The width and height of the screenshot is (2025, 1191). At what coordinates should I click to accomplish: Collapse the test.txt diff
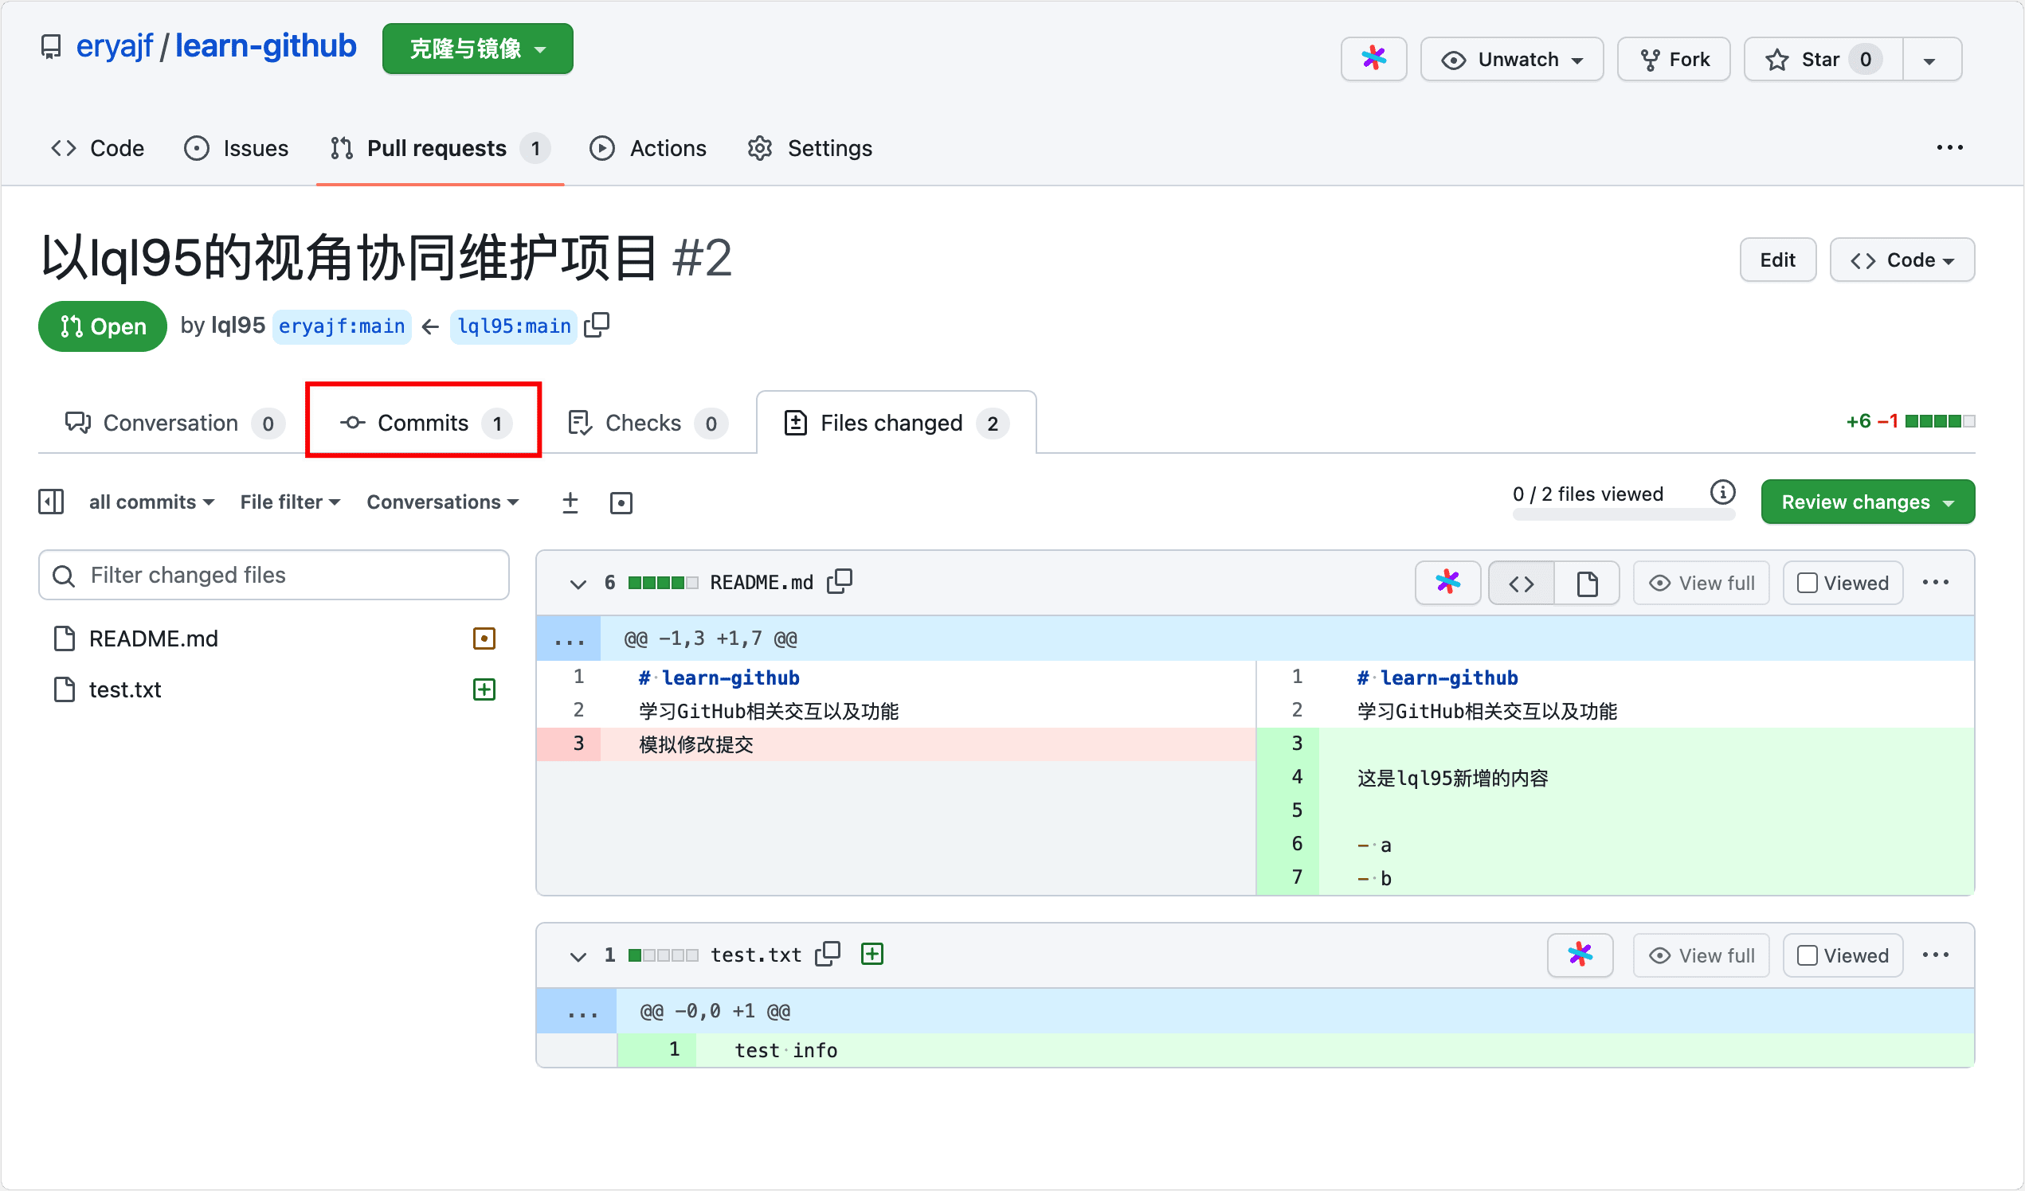(x=577, y=955)
